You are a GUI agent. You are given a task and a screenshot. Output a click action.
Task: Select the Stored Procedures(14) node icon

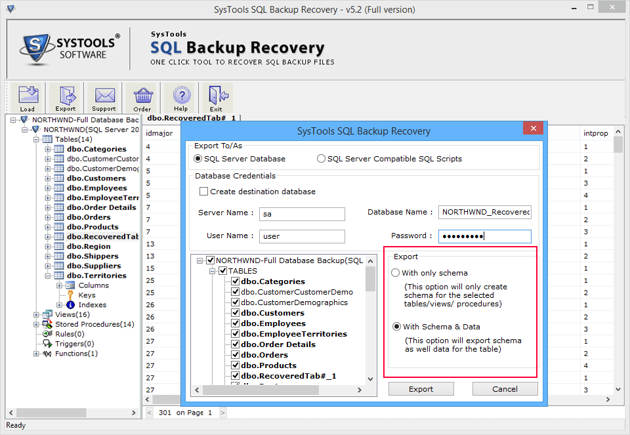point(47,324)
